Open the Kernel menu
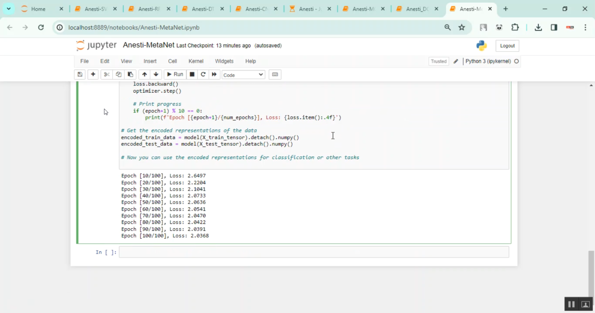595x313 pixels. click(196, 61)
